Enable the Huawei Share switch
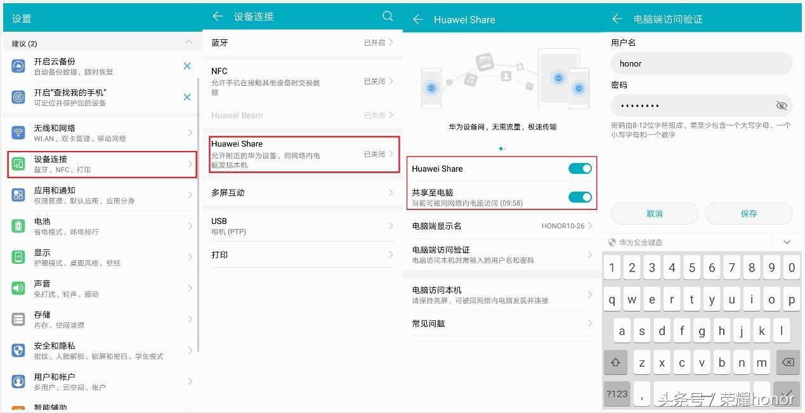Screen dimensions: 805x413 tap(579, 168)
